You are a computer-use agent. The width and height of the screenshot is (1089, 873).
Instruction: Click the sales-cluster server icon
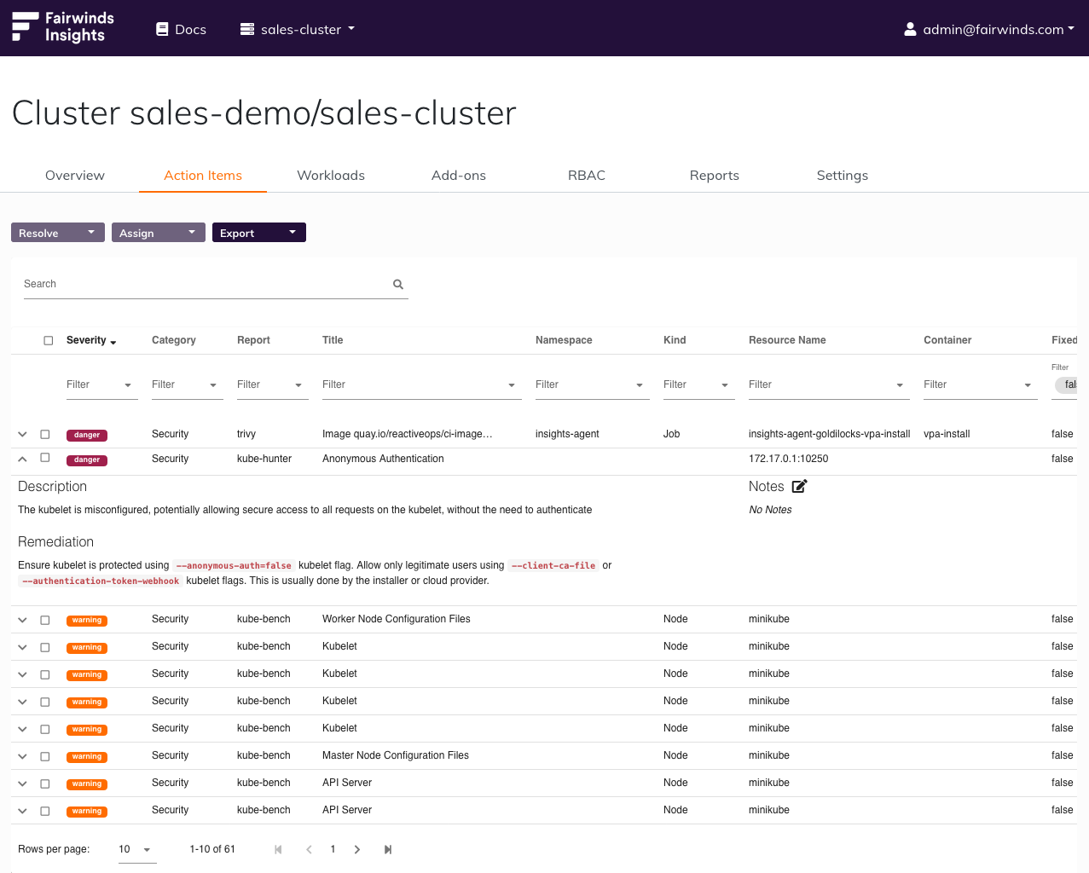[x=247, y=29]
